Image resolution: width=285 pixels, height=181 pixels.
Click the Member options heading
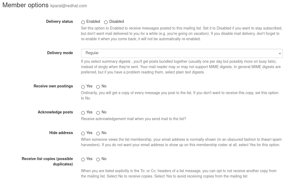click(26, 5)
